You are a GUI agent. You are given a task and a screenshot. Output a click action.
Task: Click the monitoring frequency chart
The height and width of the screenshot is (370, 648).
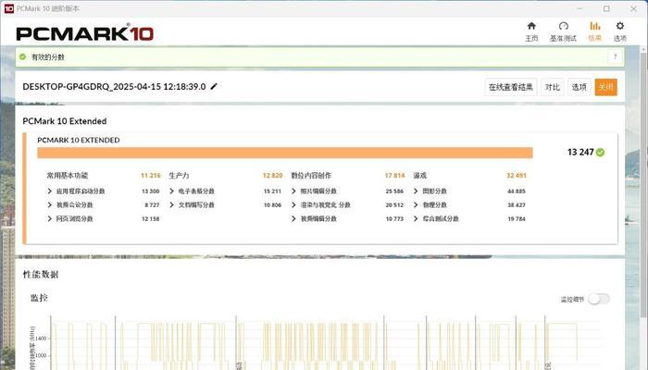[327, 343]
